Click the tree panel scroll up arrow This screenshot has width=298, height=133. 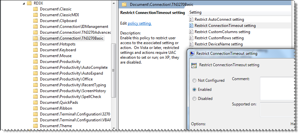[114, 3]
